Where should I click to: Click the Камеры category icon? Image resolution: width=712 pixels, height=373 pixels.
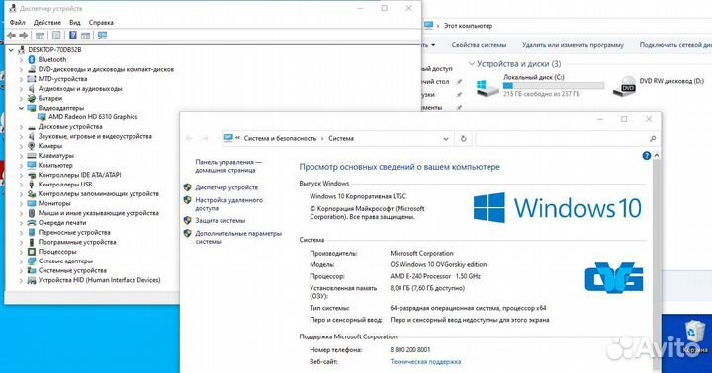click(x=32, y=146)
